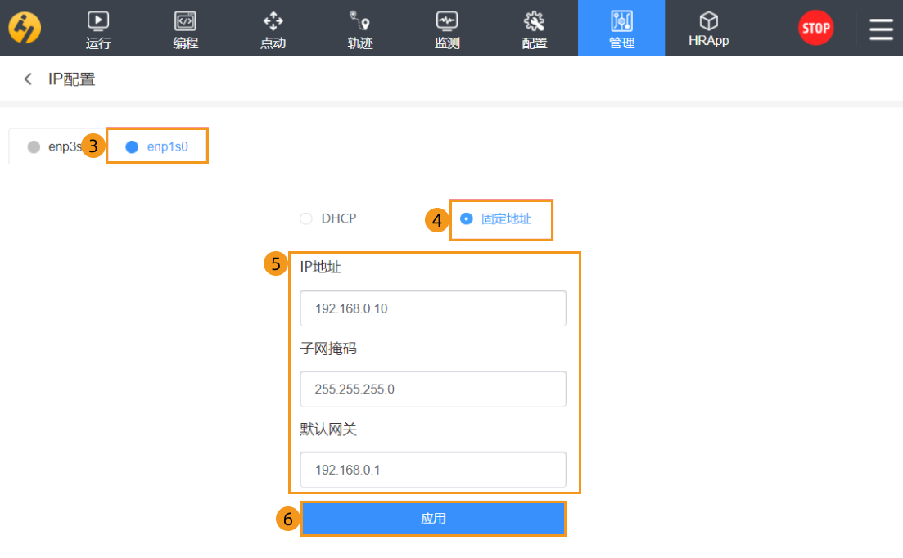
Task: Select the 固定地址 radio option
Action: pos(467,218)
